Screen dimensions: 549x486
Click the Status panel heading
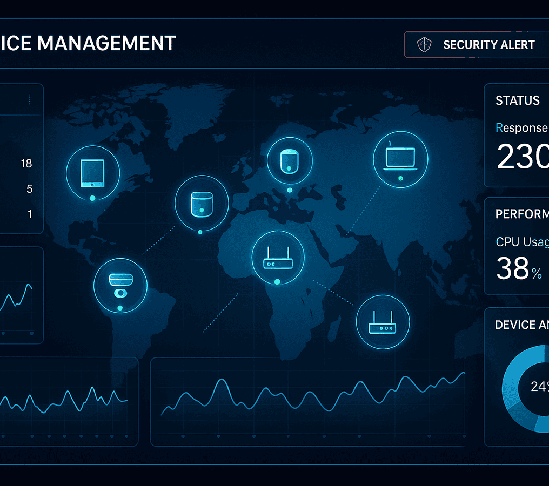(x=517, y=100)
